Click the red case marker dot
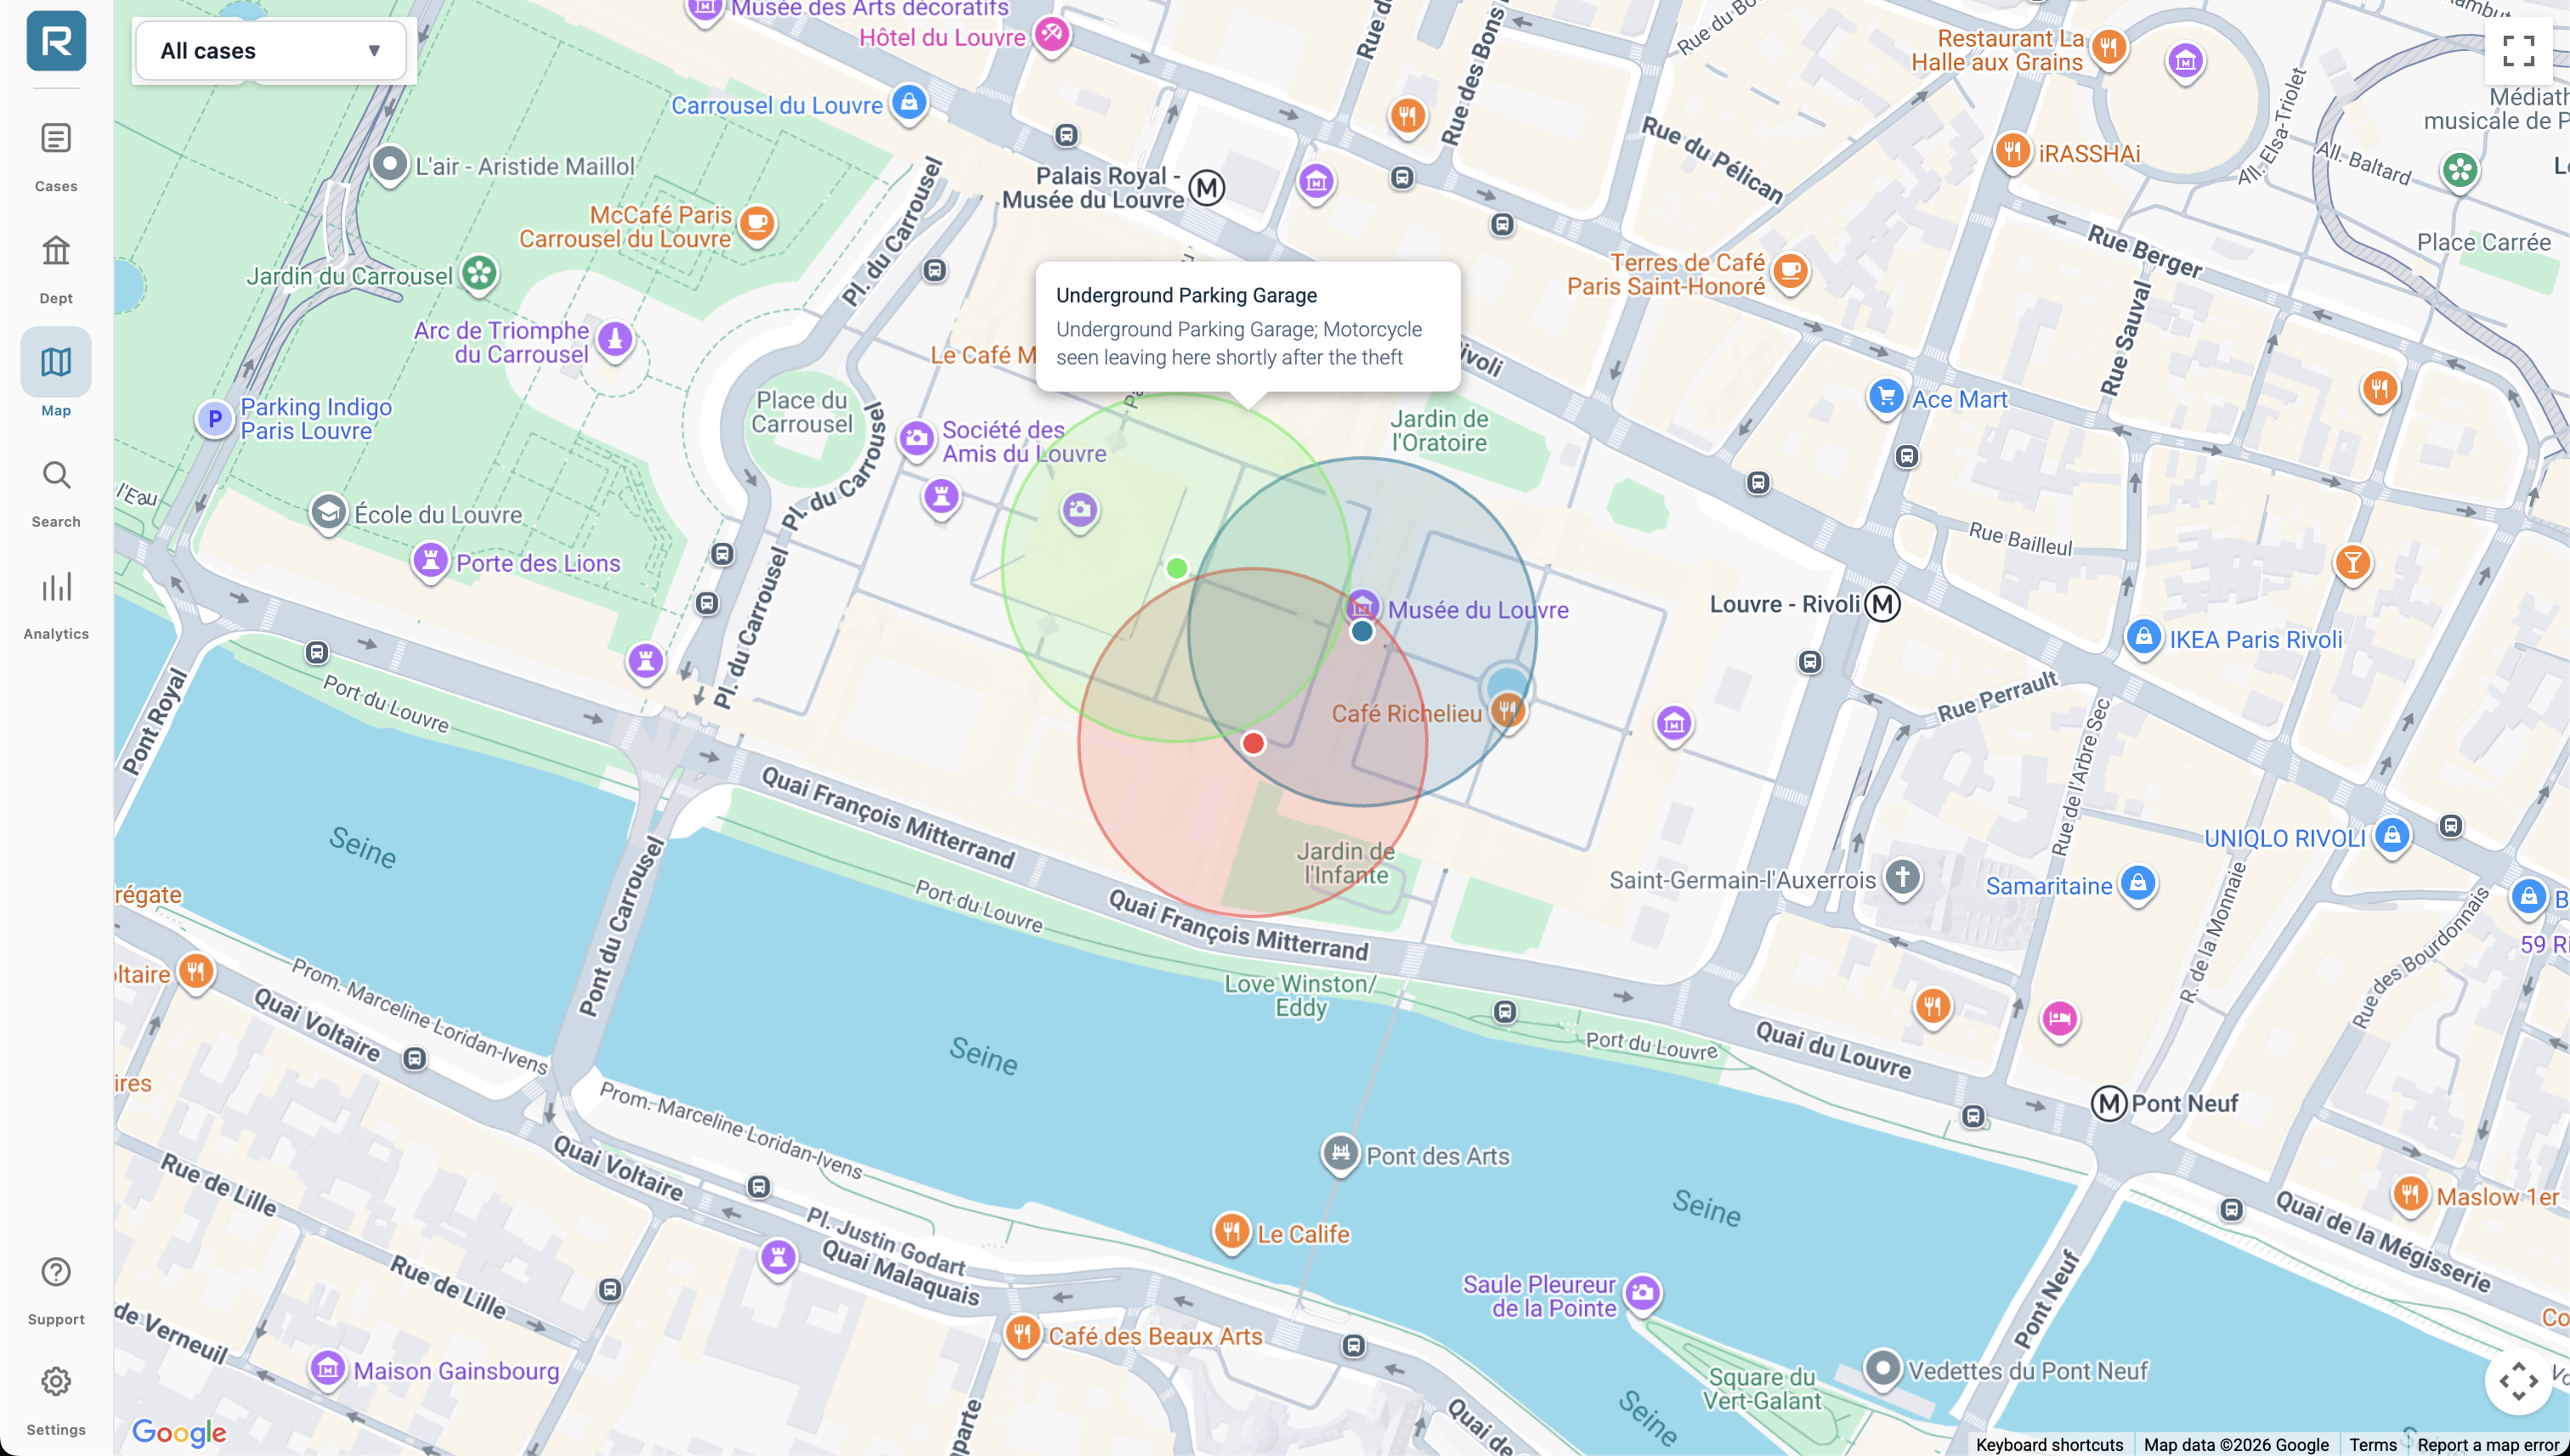The height and width of the screenshot is (1456, 2570). click(1253, 743)
